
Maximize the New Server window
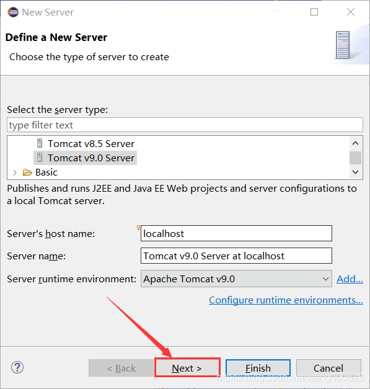click(314, 12)
